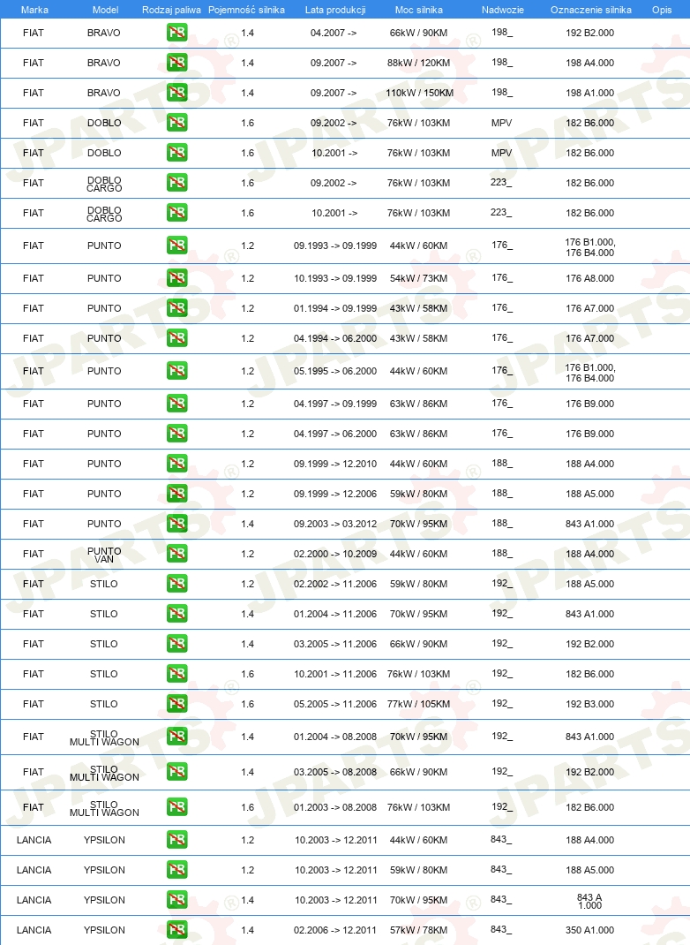690x945 pixels.
Task: Click the fuel icon in the PUNTO 04.1997 -> 09.1999 row
Action: [177, 404]
